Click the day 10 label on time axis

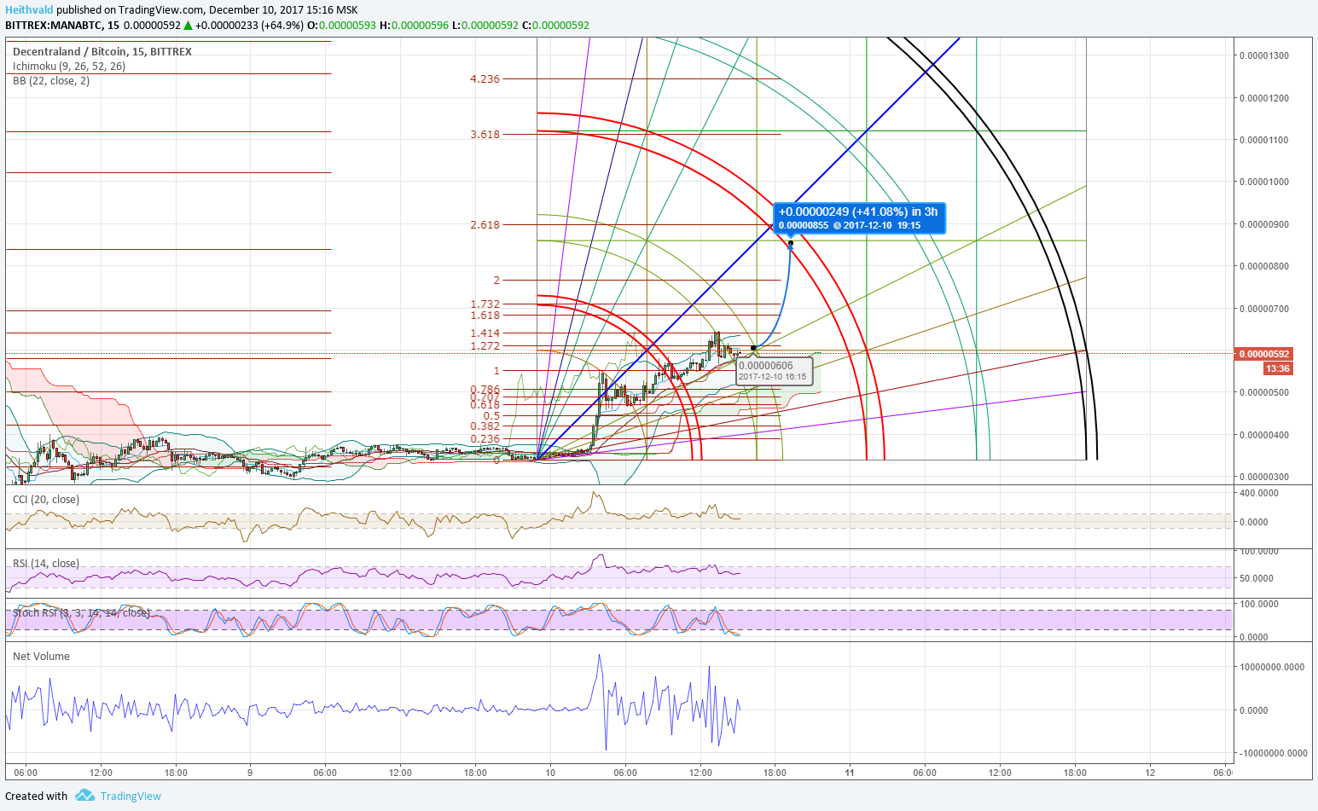click(x=550, y=773)
